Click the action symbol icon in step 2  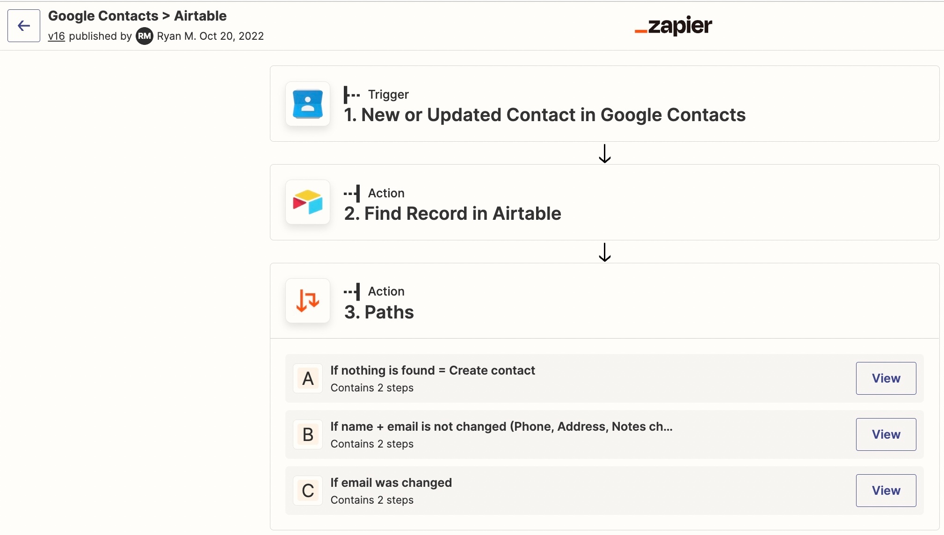[x=352, y=193]
